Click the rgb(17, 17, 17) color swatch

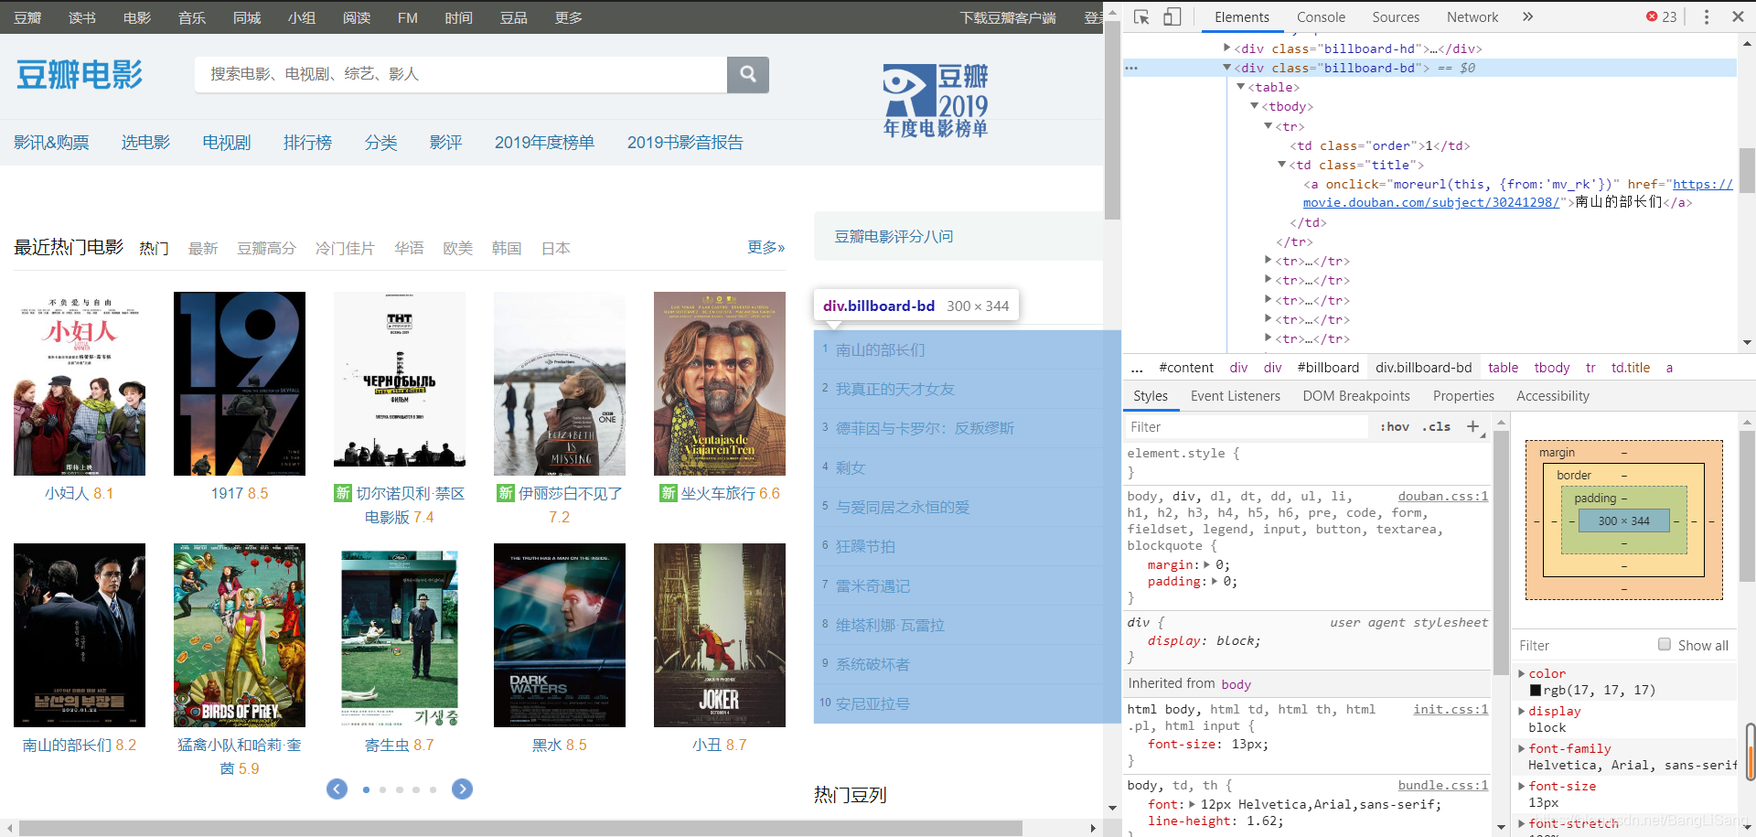1536,691
